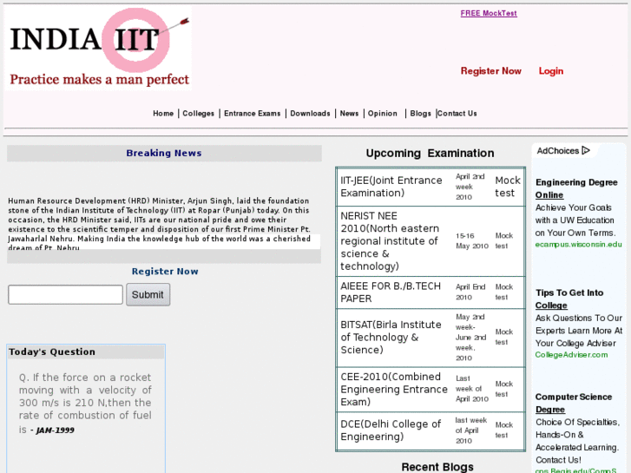Open the FREE MockTest link
The height and width of the screenshot is (473, 631).
(489, 13)
